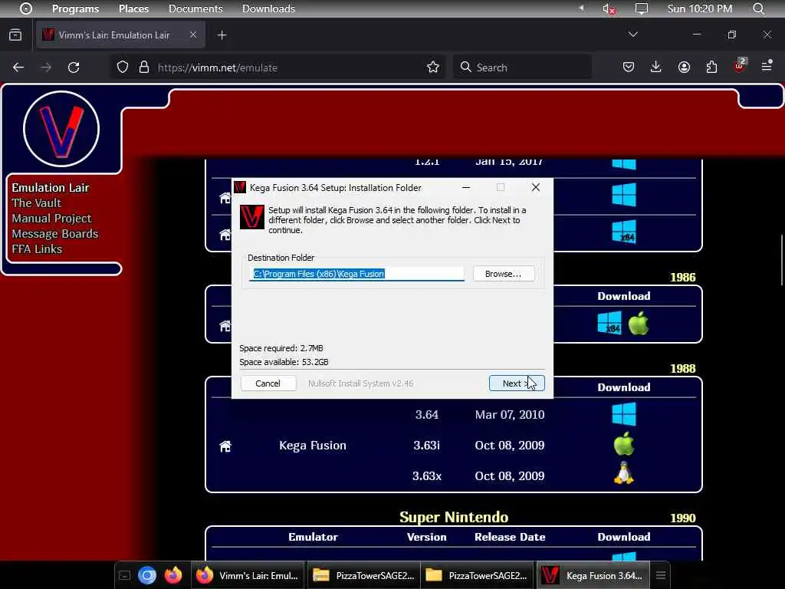This screenshot has width=785, height=589.
Task: Download the 1986 section Apple build
Action: coord(639,323)
